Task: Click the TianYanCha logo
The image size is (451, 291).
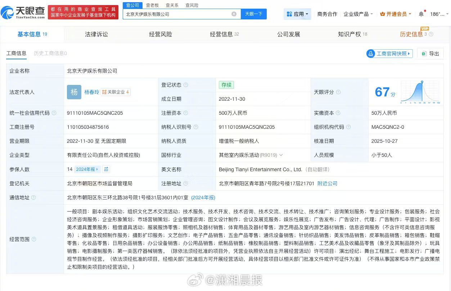Action: click(x=23, y=12)
